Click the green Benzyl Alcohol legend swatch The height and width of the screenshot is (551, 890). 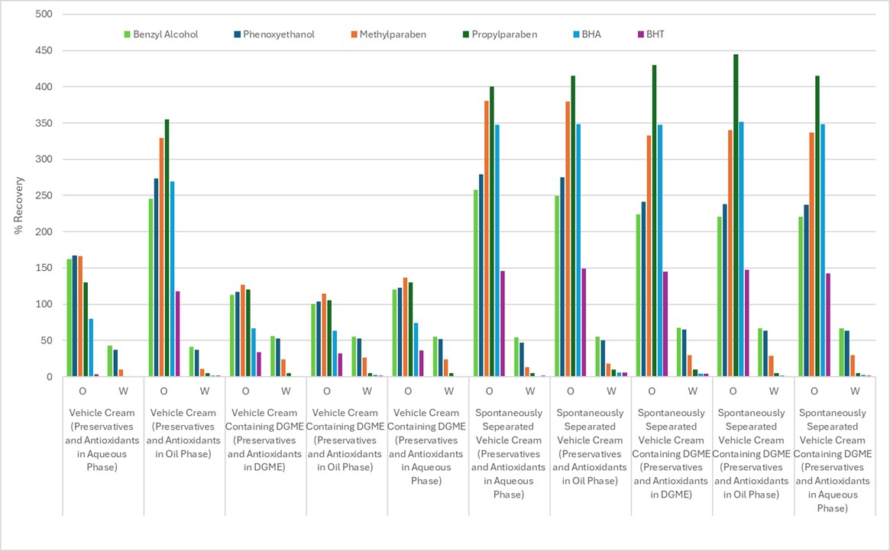tap(128, 34)
